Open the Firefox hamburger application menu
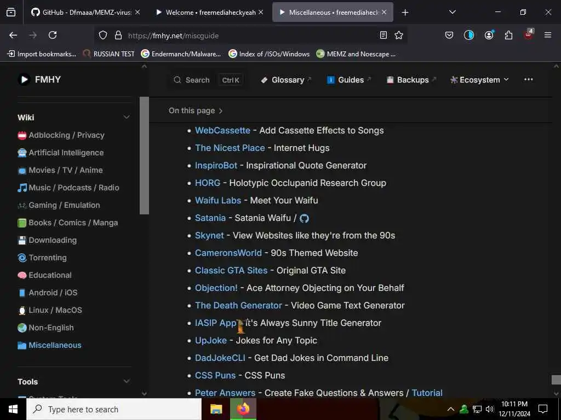Screen dimensions: 561x420 tap(548, 35)
